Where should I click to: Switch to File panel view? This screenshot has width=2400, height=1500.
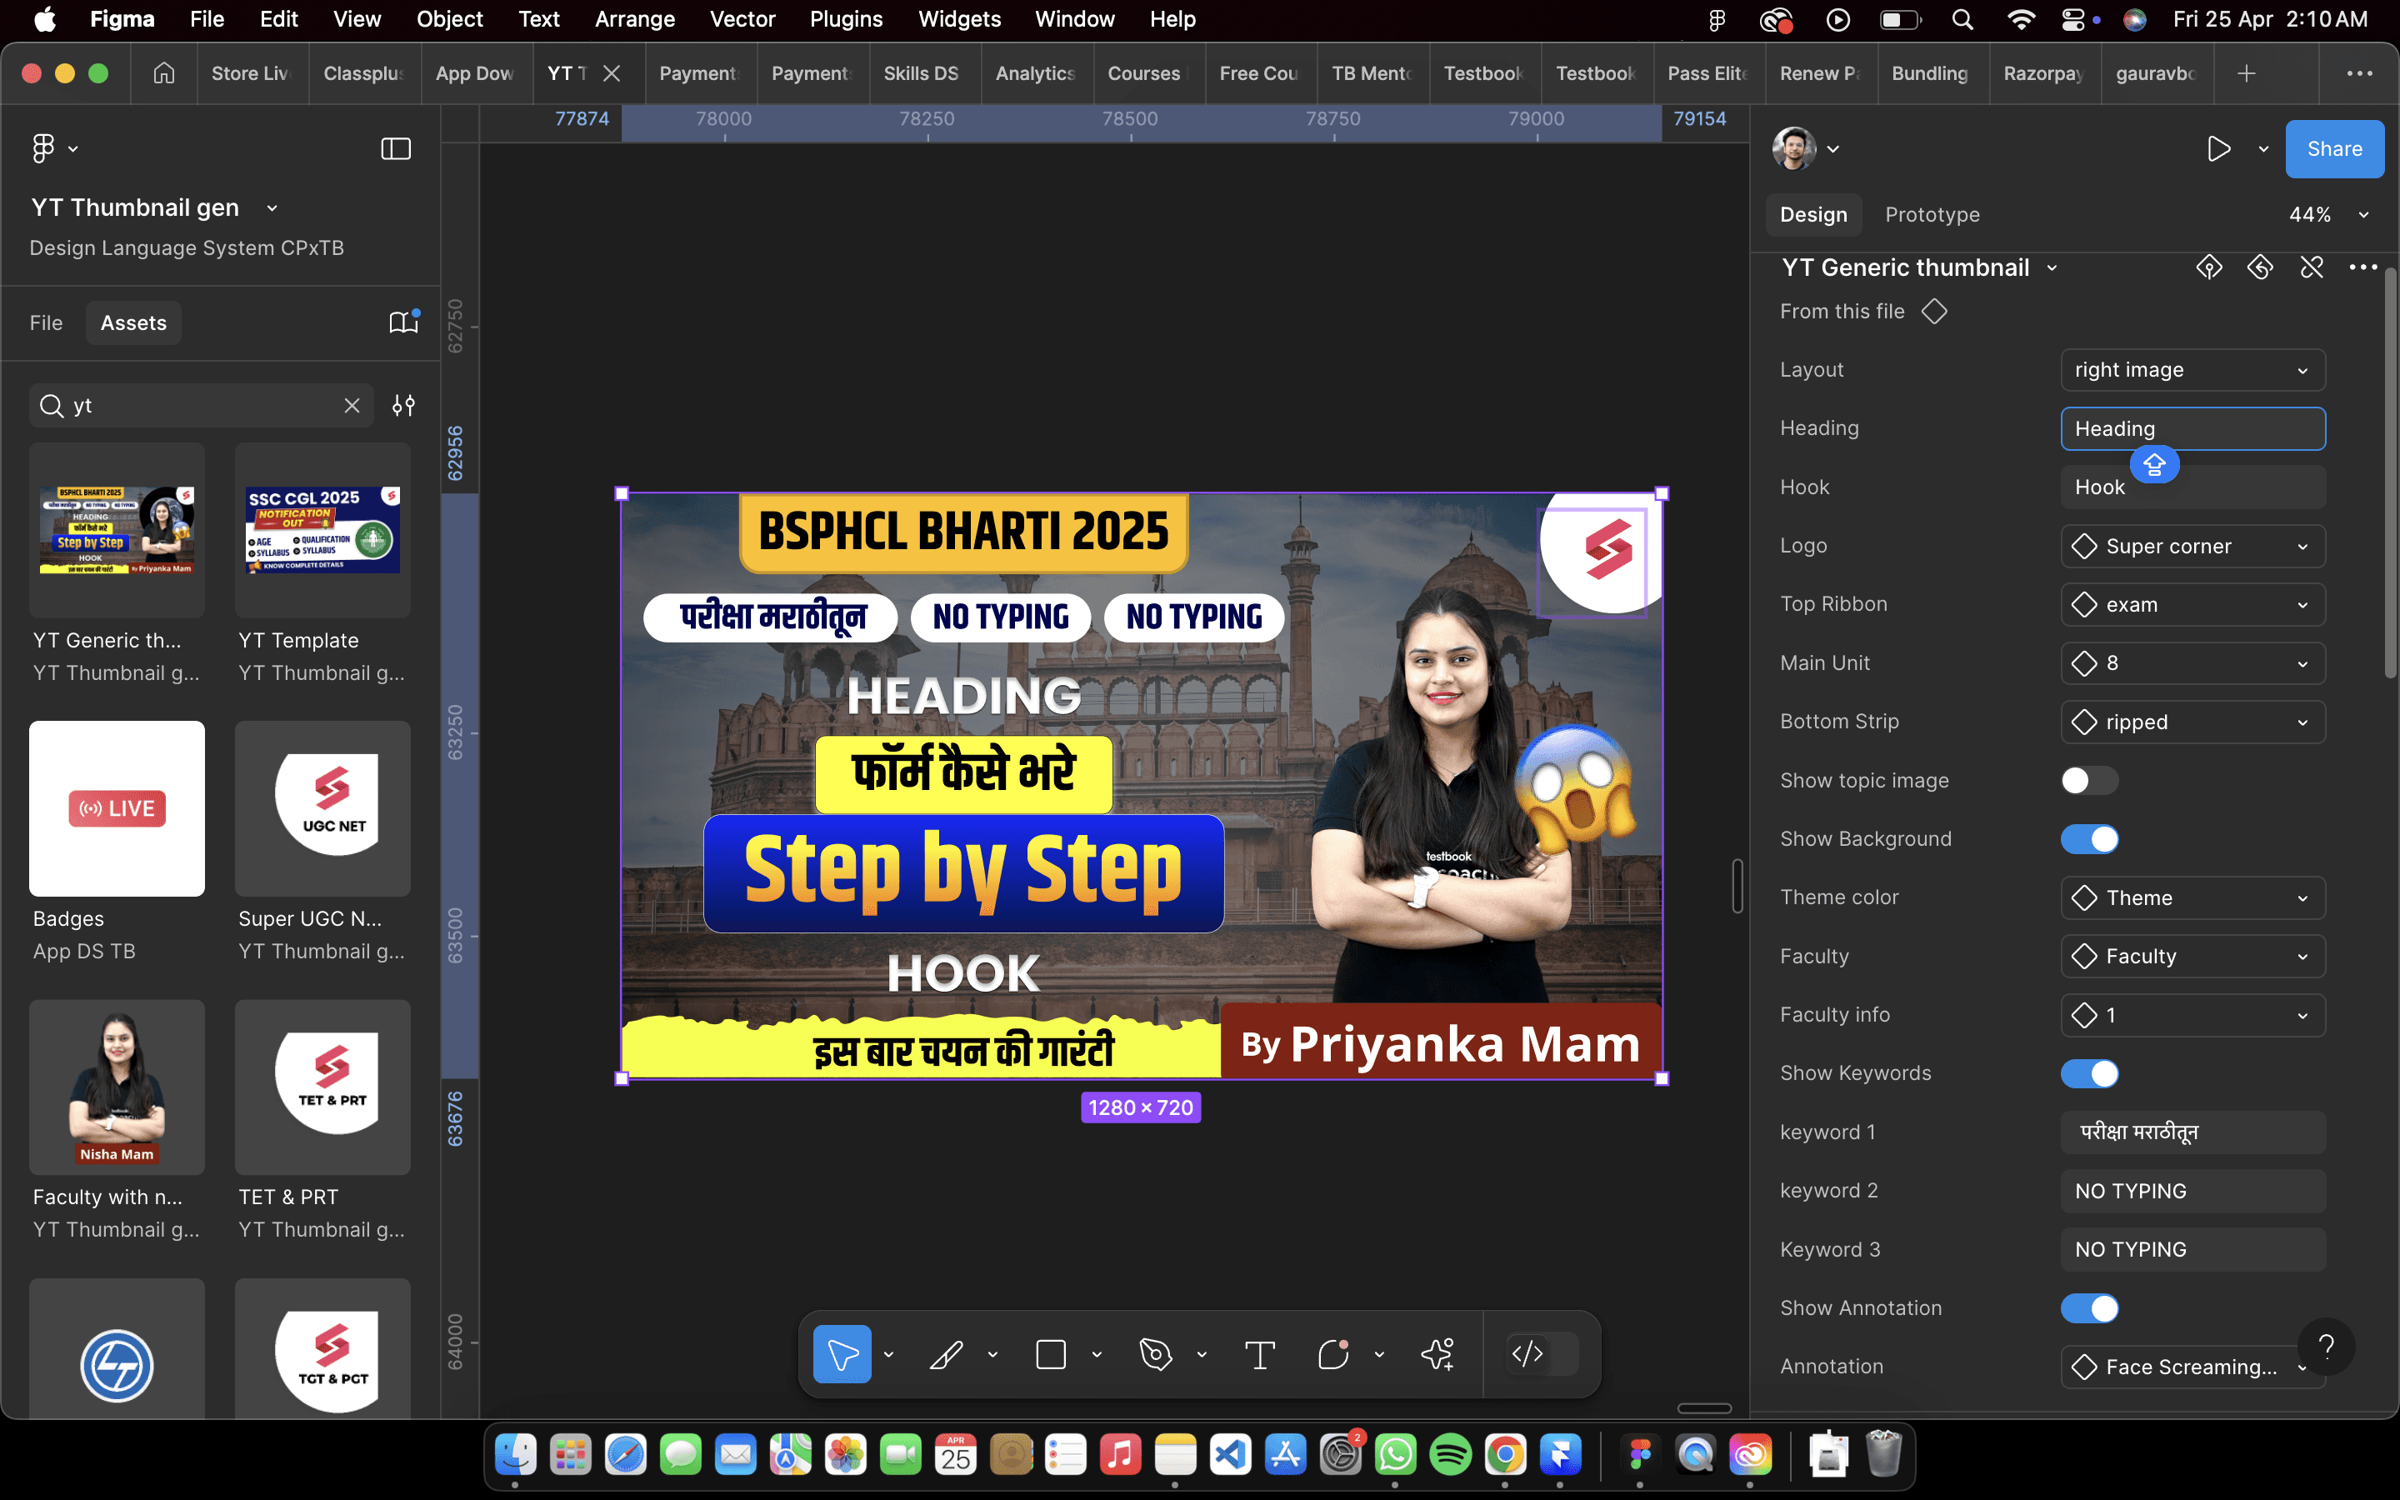tap(46, 322)
